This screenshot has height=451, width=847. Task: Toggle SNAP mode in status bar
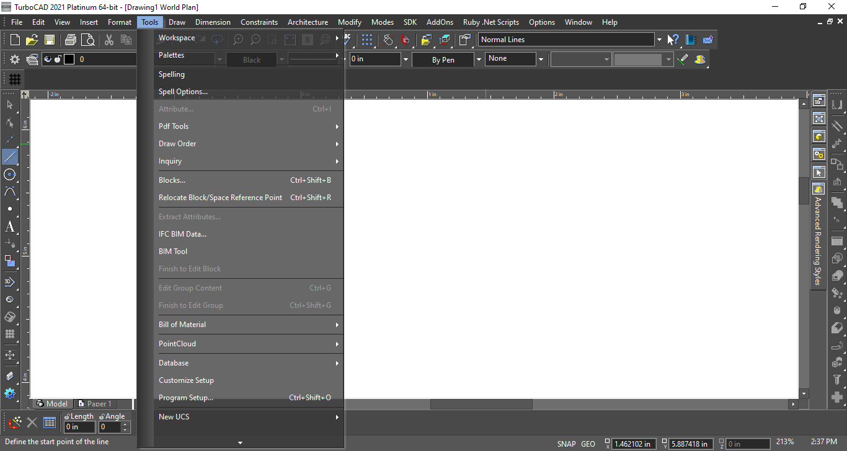[566, 444]
